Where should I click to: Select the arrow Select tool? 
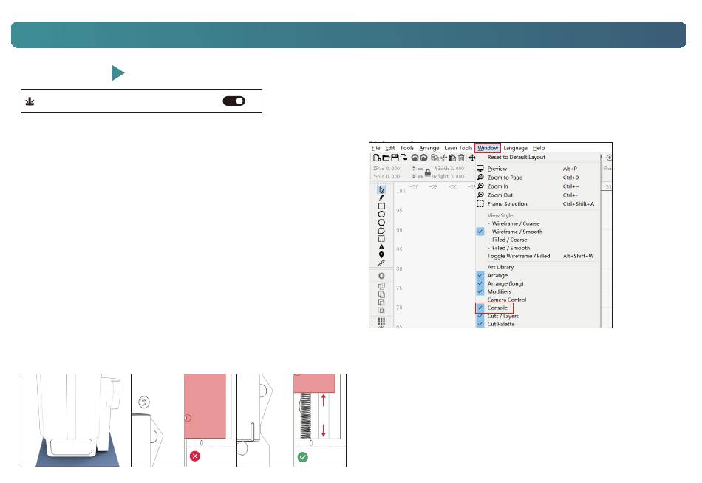point(381,190)
